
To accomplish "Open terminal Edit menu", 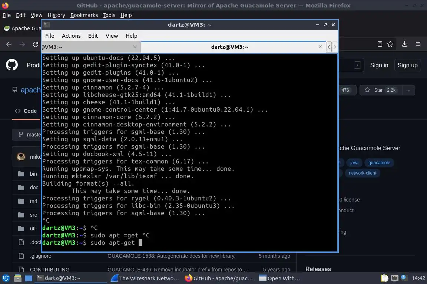I will [x=93, y=36].
